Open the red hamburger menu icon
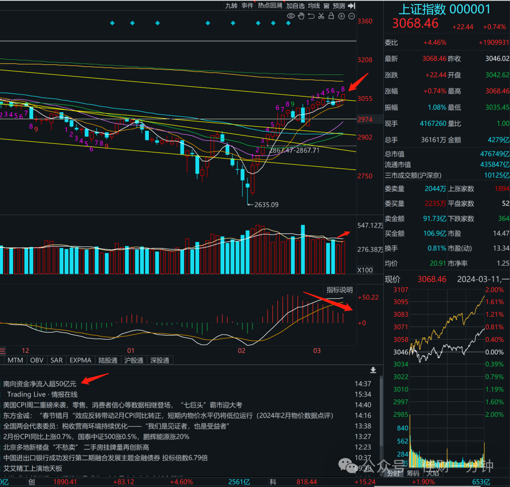The height and width of the screenshot is (487, 510). click(x=3, y=351)
